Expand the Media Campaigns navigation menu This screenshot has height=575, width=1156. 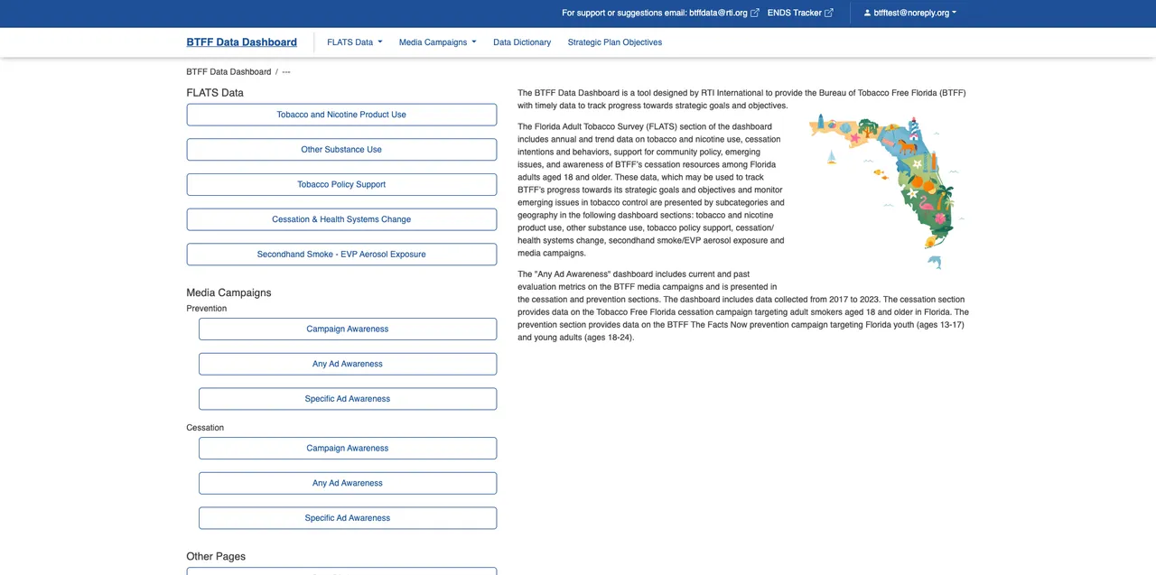[x=437, y=42]
